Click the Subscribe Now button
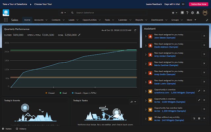The width and height of the screenshot is (211, 132). coord(198,4)
